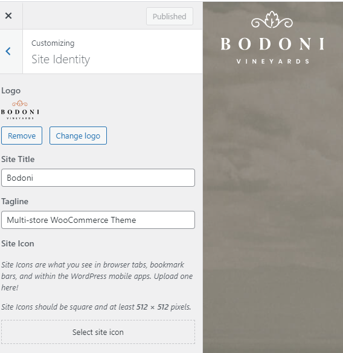The width and height of the screenshot is (343, 353).
Task: Focus the Site Title field containing Bodoni
Action: coord(98,178)
